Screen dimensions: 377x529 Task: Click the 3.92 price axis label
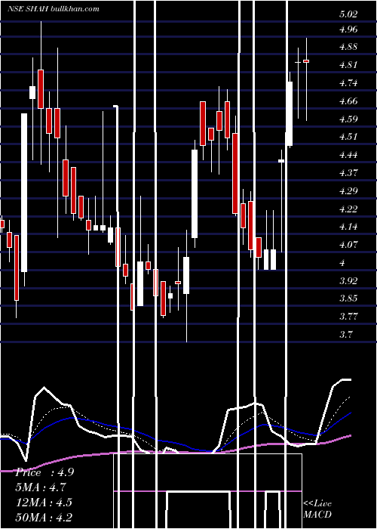[348, 280]
